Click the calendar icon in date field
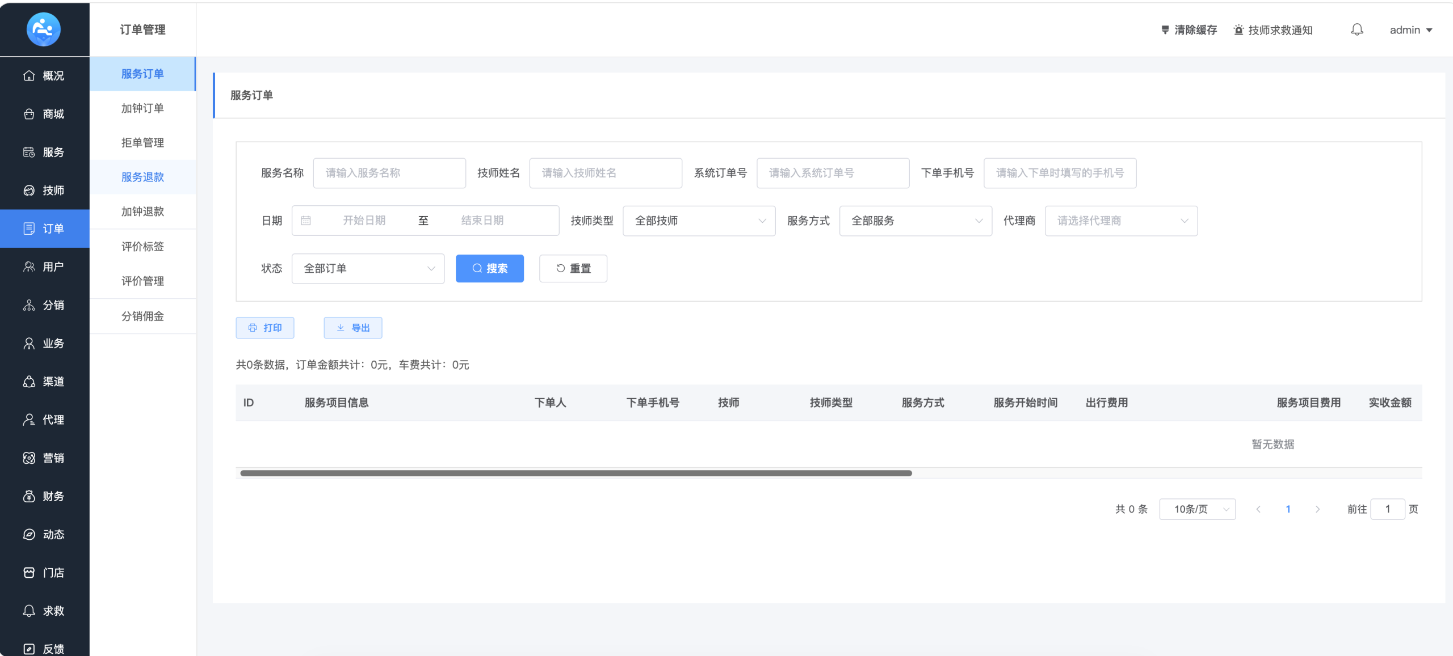 point(305,221)
